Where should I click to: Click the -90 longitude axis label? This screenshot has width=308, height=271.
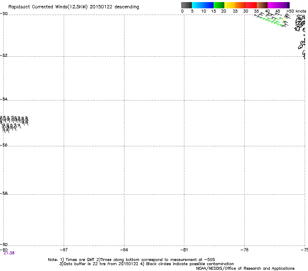tap(4, 250)
